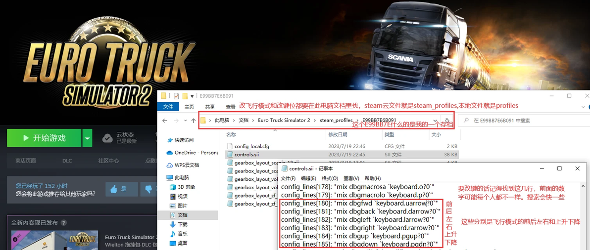590x250 pixels.
Task: Open the Wielton DLC news thumbnail
Action: tap(54, 240)
